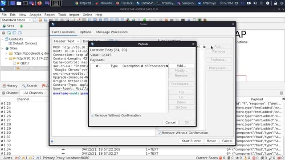Screen dimensions: 285x160
Task: Open the Header: Text view dropdown
Action: tap(66, 41)
